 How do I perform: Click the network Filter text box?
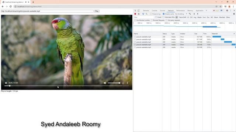point(144,17)
